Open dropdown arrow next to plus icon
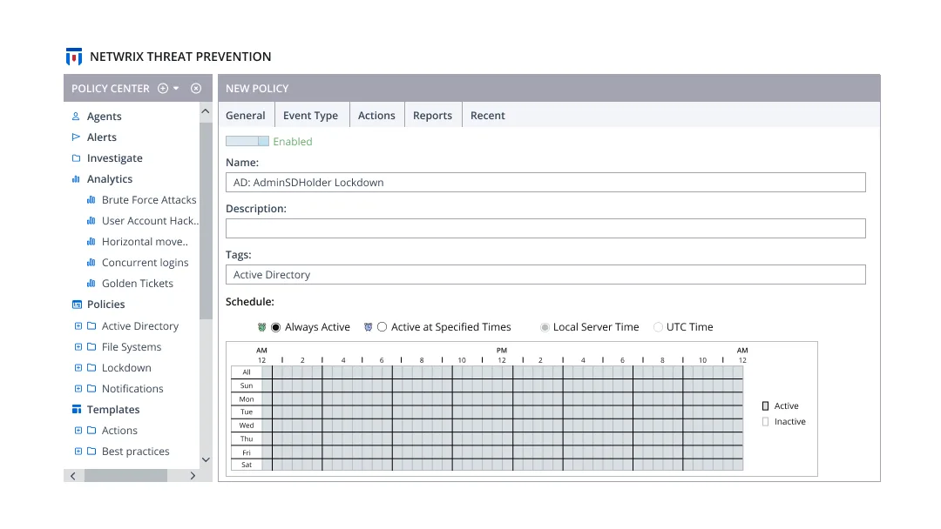Screen dimensions: 941x529 [x=176, y=88]
